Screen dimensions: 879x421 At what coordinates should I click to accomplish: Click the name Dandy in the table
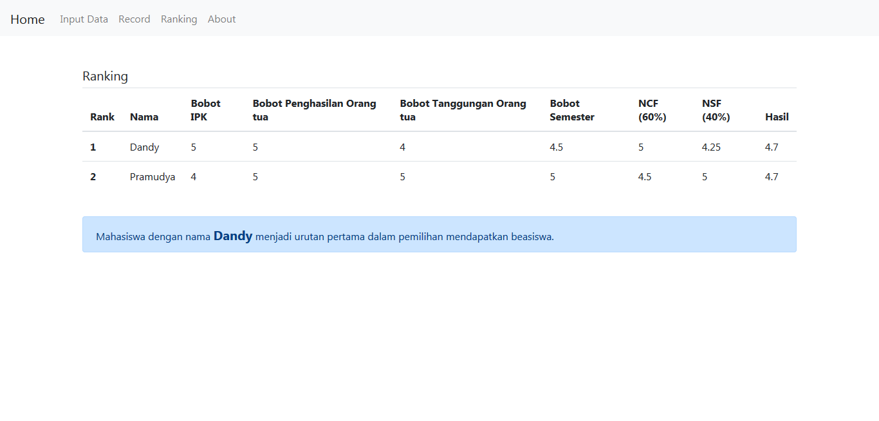(144, 147)
